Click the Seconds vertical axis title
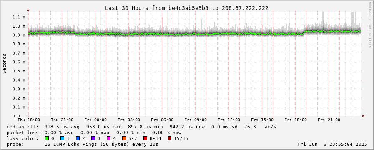 click(4, 63)
